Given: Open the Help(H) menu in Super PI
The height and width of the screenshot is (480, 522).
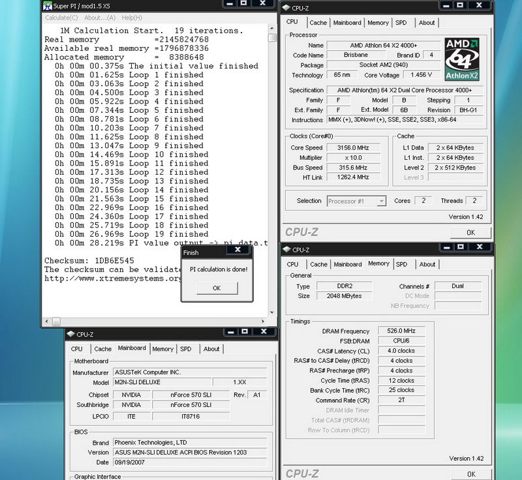Looking at the screenshot, I should pos(132,18).
